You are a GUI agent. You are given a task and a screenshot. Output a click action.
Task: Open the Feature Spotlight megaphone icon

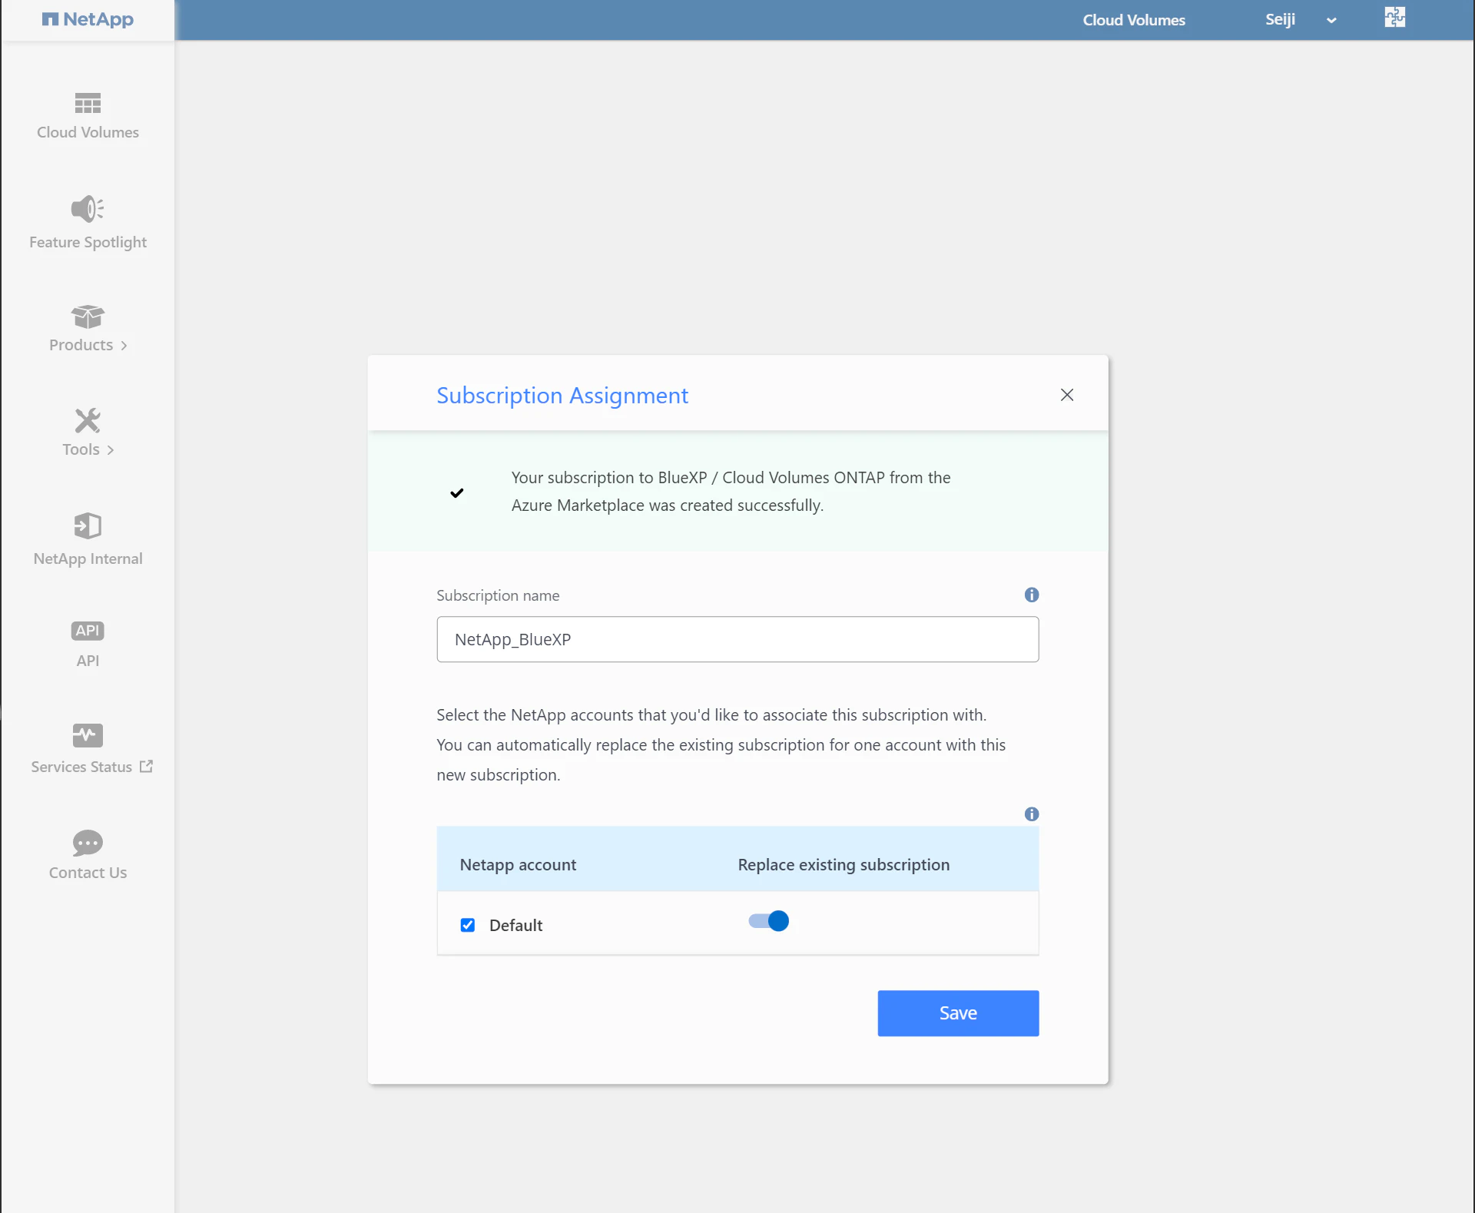(88, 208)
